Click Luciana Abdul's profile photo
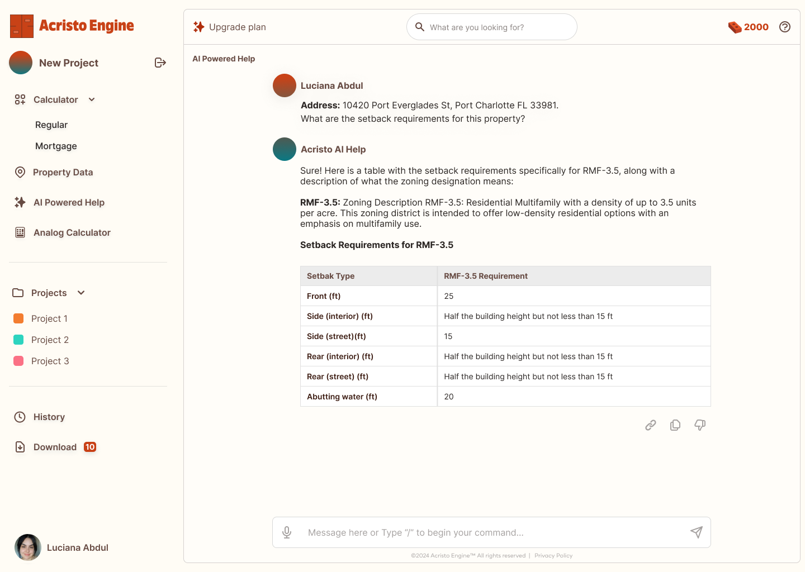 28,547
